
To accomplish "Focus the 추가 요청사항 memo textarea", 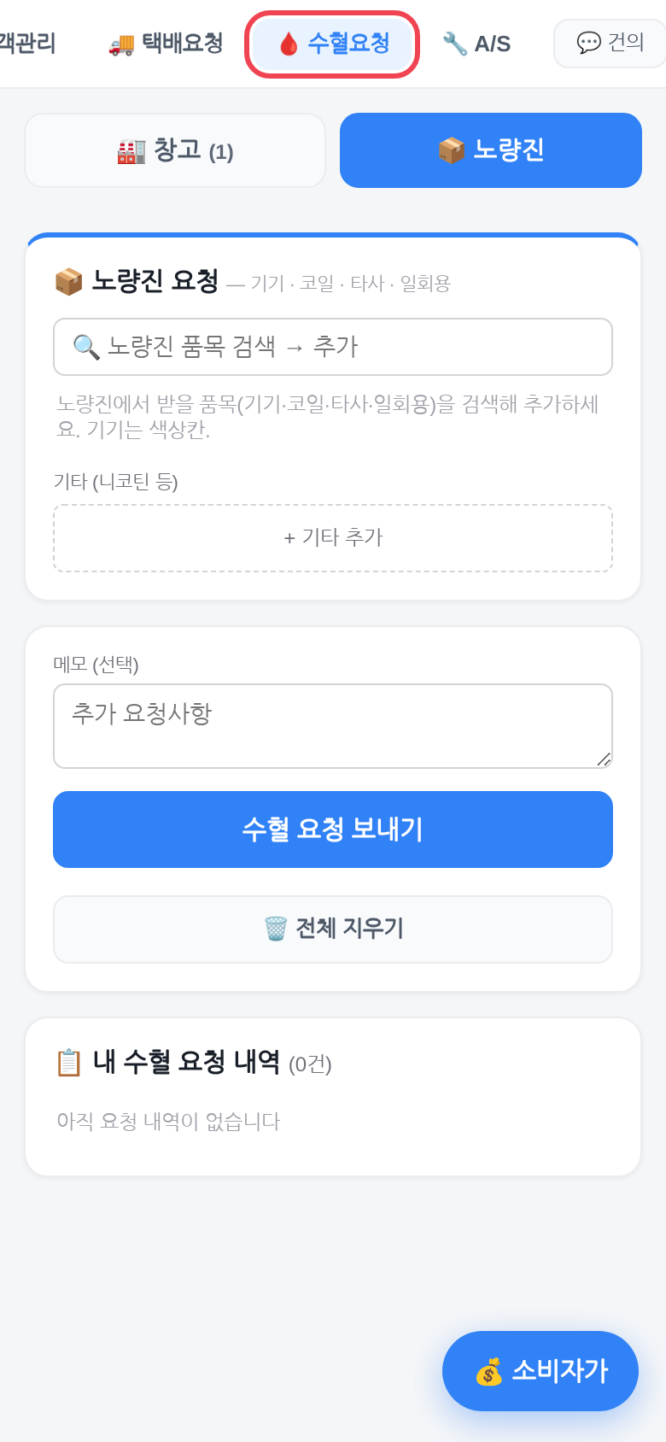I will coord(333,726).
